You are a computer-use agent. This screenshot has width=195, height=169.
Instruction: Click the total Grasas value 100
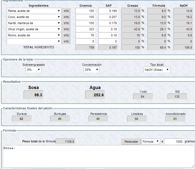(x=131, y=47)
